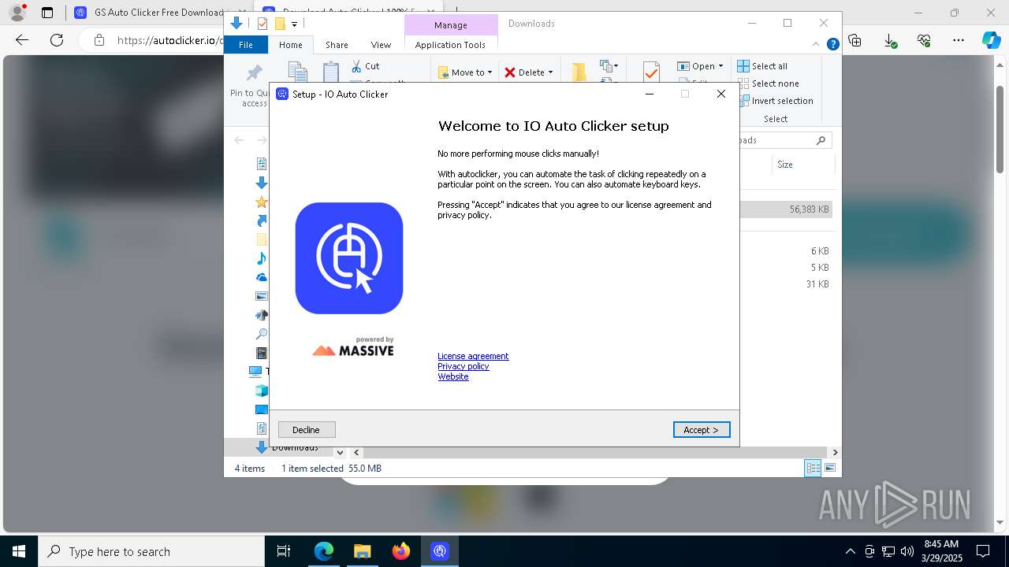1009x567 pixels.
Task: Expand the Delete dropdown arrow
Action: point(550,72)
